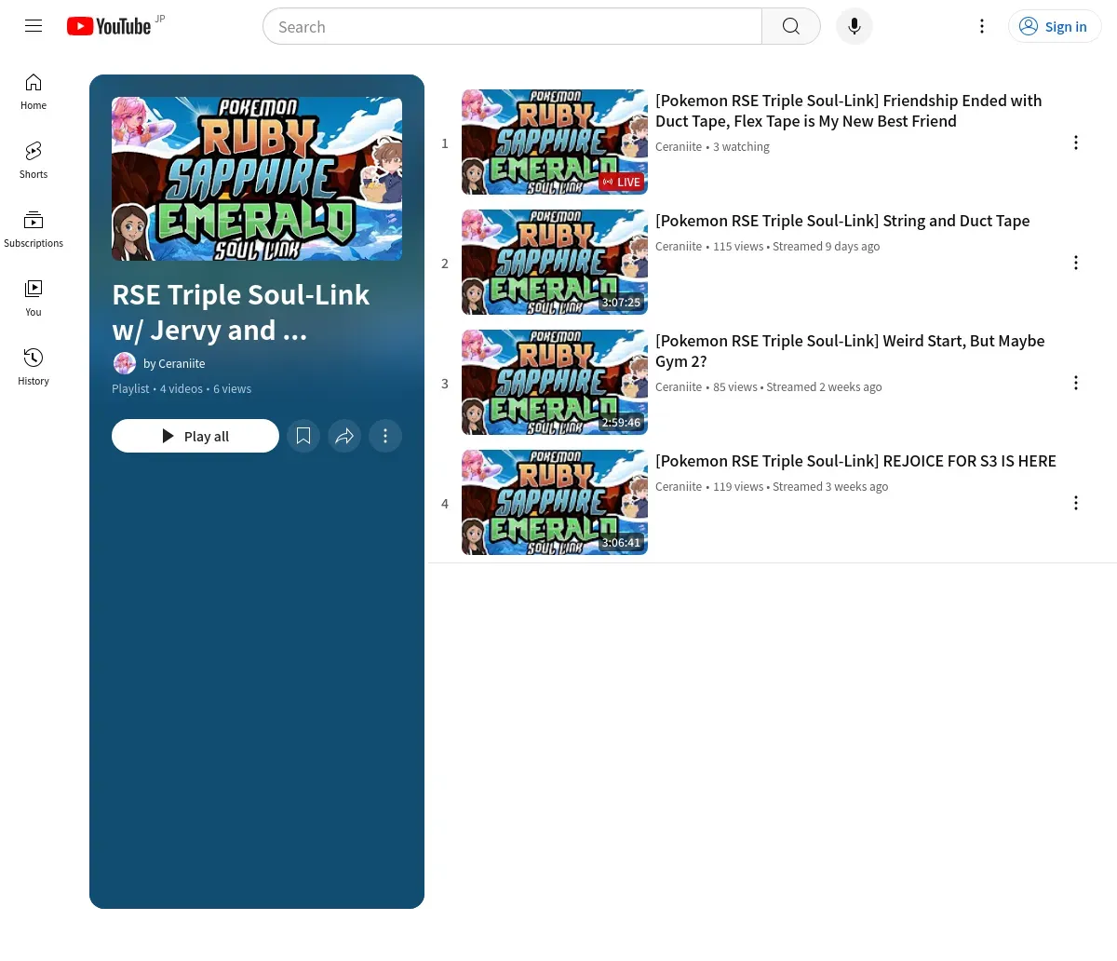Sign in to YouTube

pyautogui.click(x=1055, y=26)
